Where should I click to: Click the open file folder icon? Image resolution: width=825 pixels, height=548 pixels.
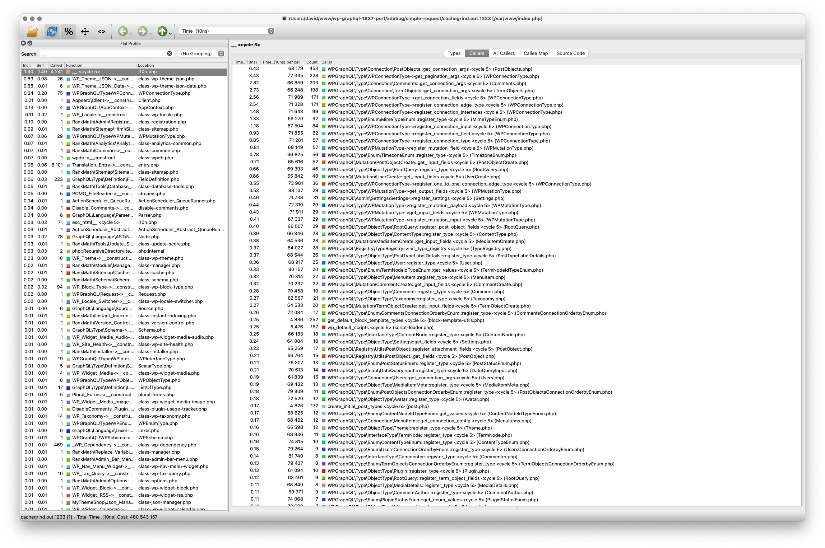click(x=32, y=32)
